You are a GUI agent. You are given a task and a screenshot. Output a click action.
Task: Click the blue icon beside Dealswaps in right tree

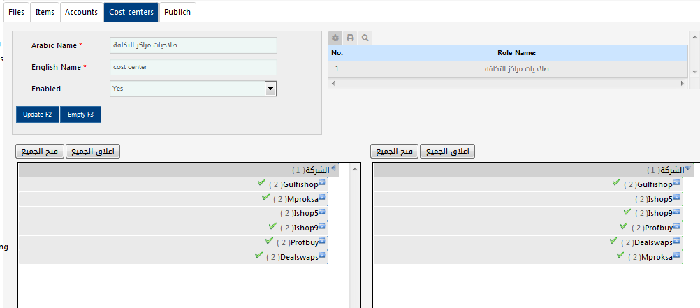click(x=677, y=242)
